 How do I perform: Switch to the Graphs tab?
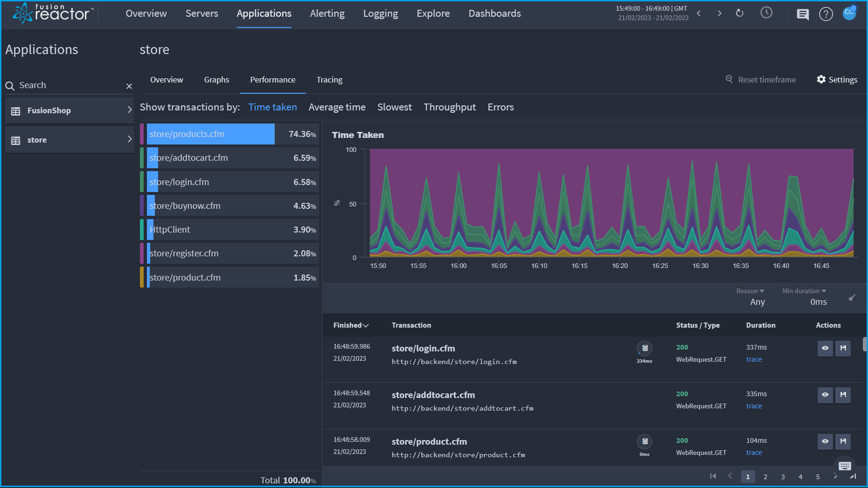coord(216,80)
